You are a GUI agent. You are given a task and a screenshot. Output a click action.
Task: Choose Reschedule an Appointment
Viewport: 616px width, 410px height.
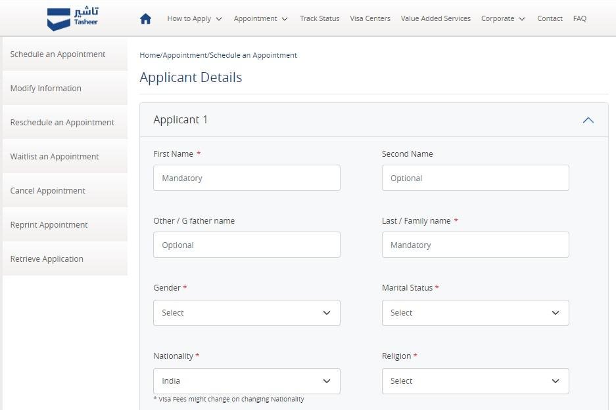(x=65, y=122)
